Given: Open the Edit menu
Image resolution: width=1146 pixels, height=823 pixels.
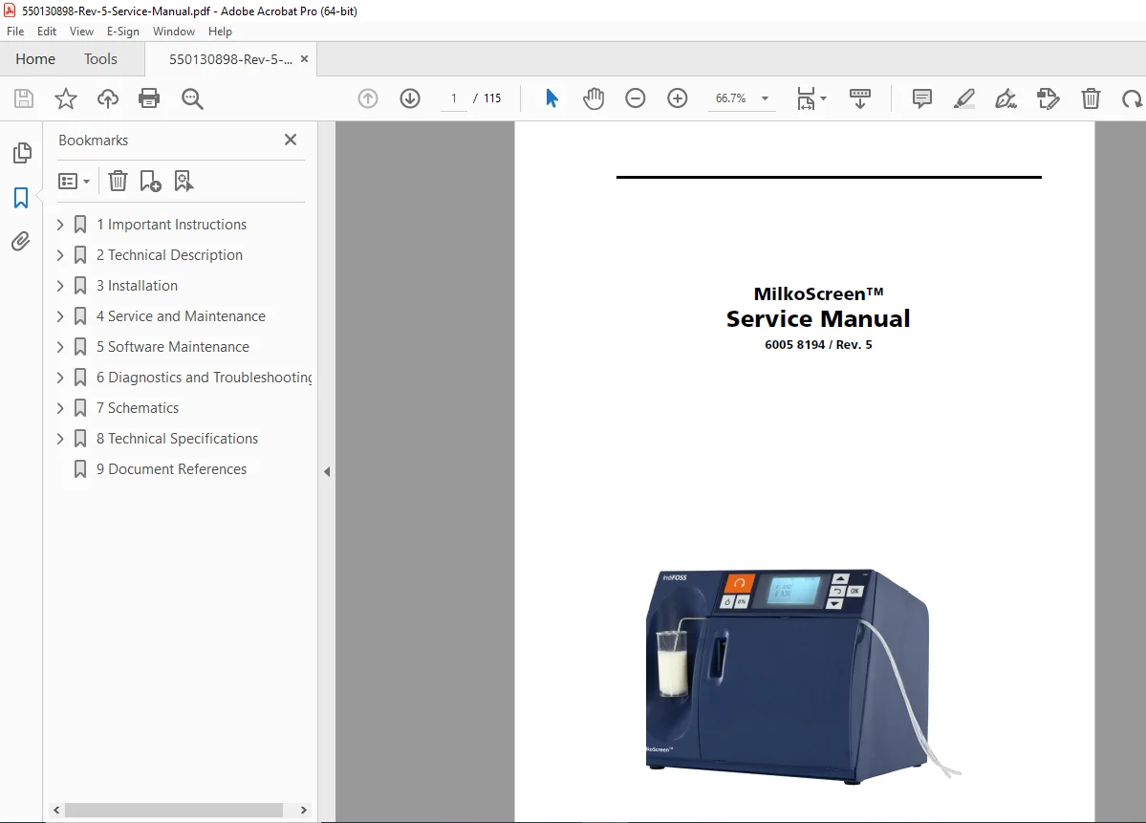Looking at the screenshot, I should click(x=47, y=32).
